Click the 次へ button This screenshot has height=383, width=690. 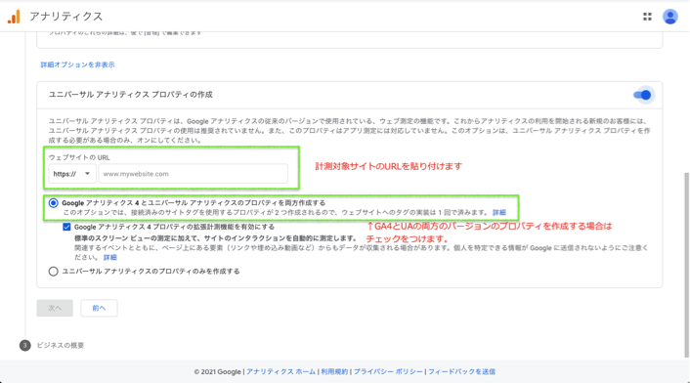click(x=55, y=308)
